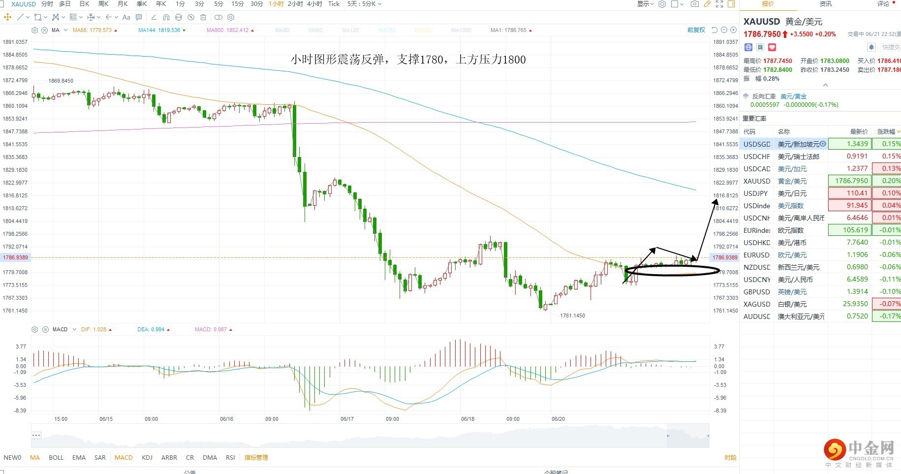This screenshot has width=901, height=474.
Task: Select the measurement range tool
Action: [91, 17]
